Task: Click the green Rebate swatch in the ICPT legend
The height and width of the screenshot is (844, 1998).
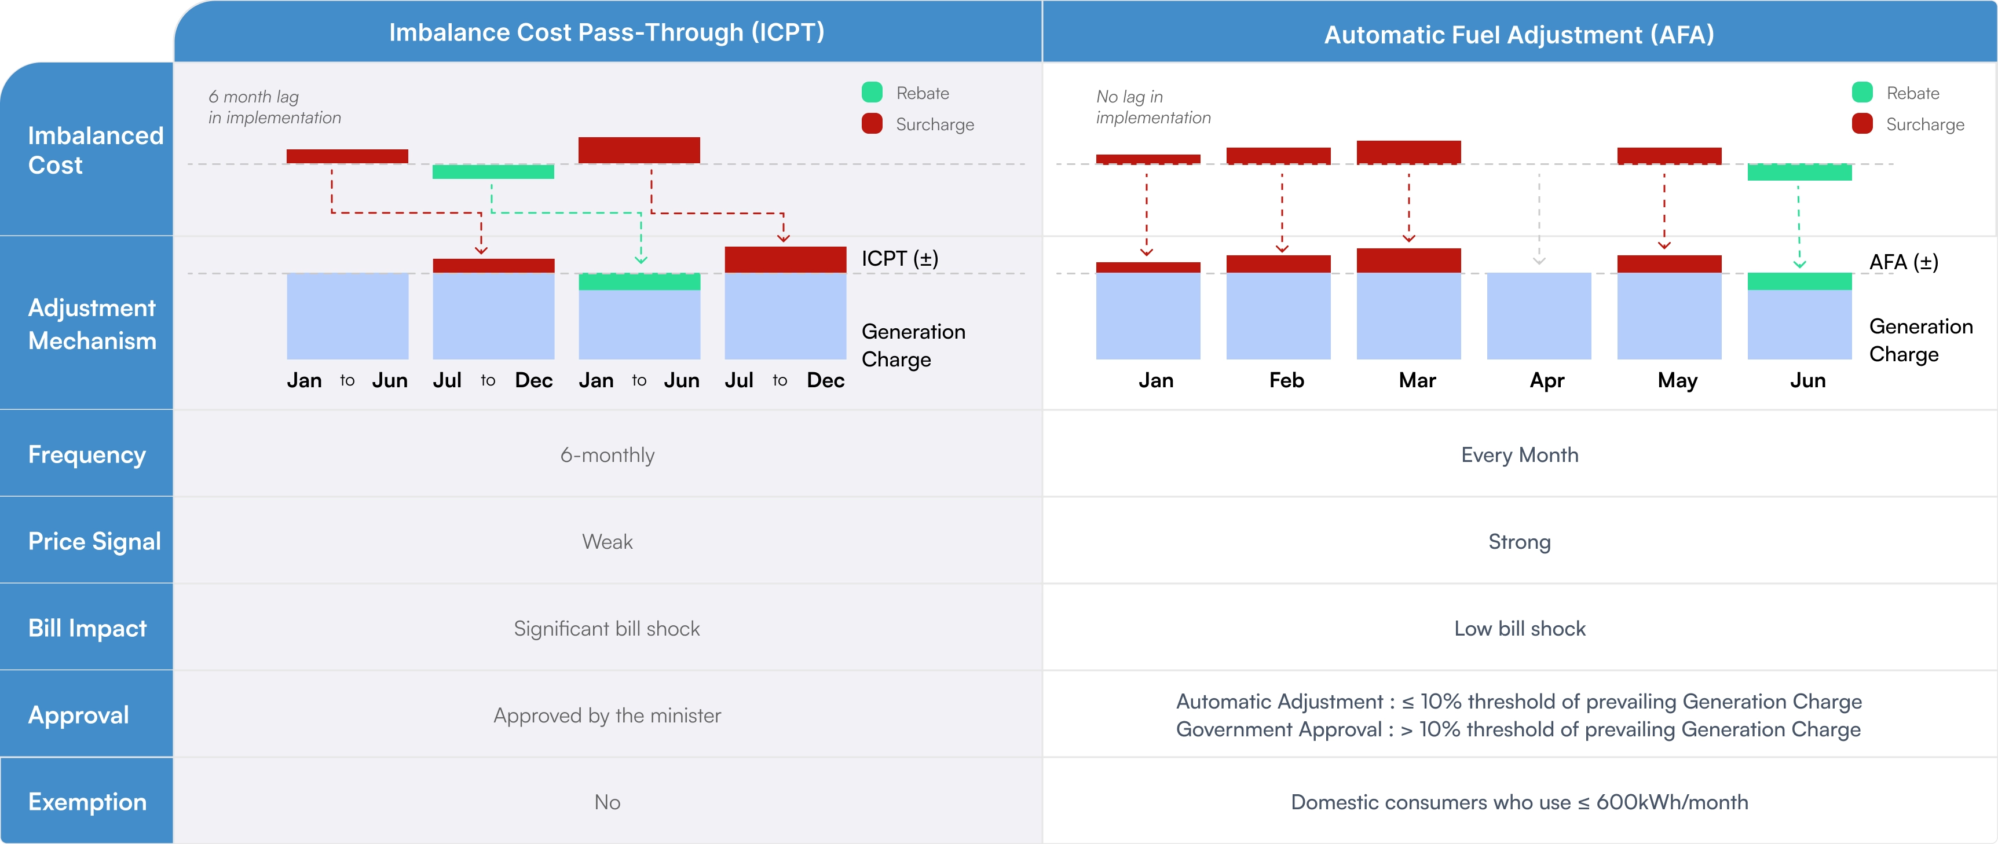Action: coord(872,92)
